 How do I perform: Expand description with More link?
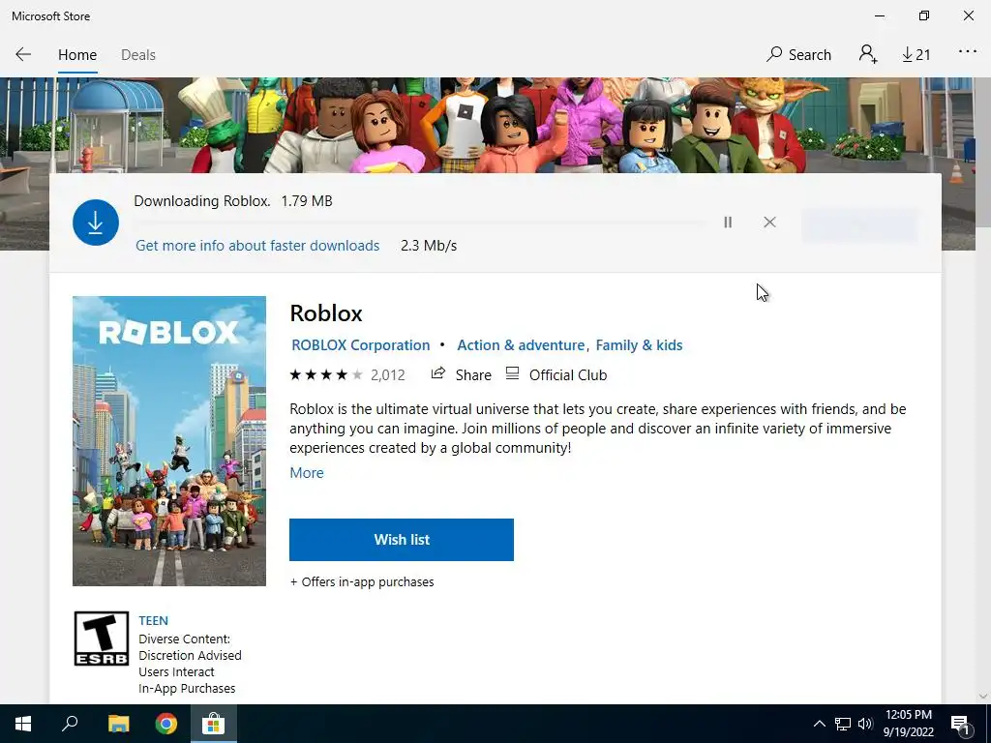click(307, 472)
